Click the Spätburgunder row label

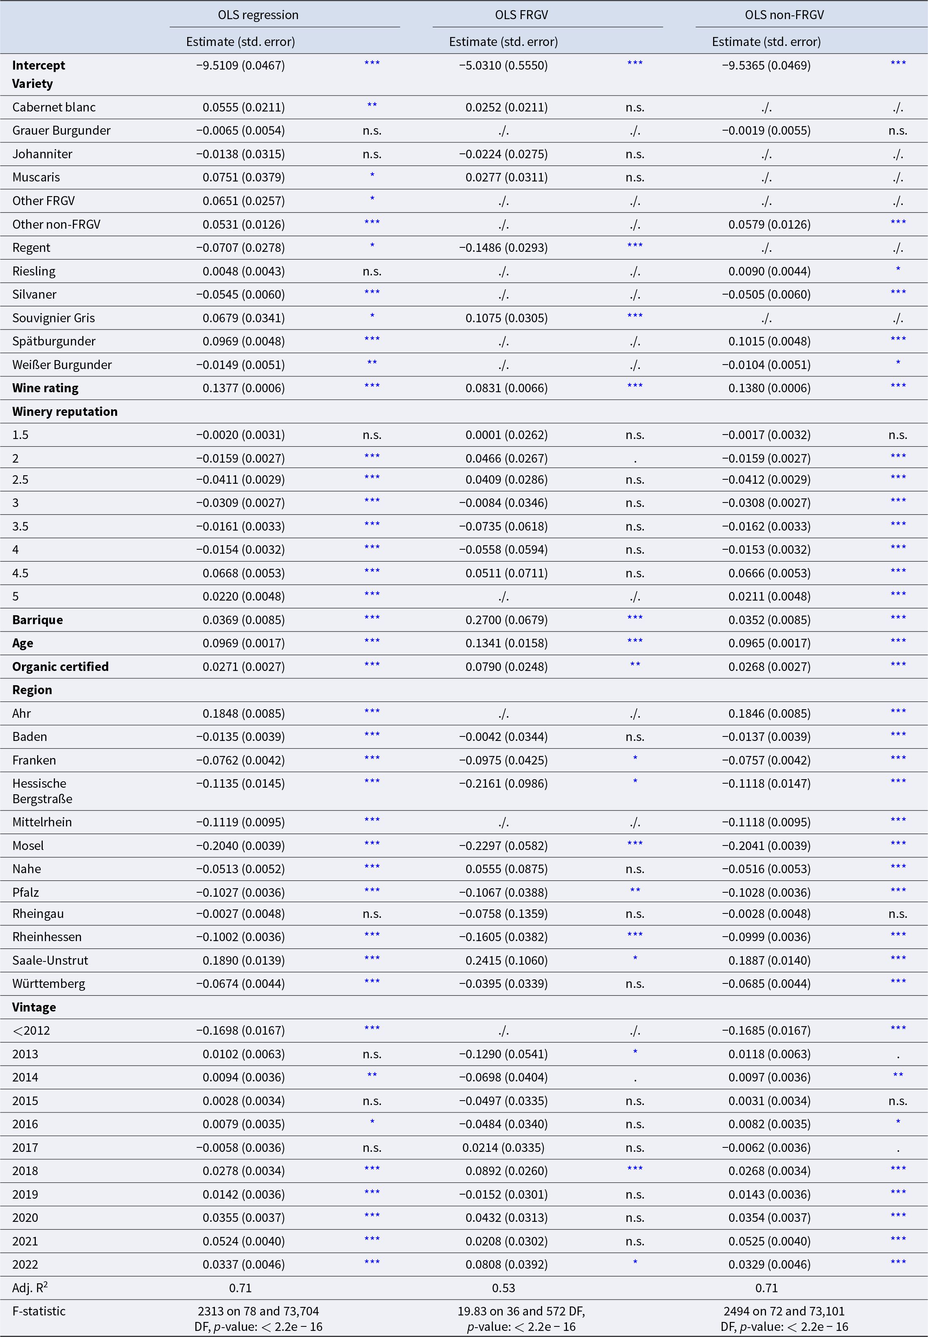pyautogui.click(x=53, y=341)
